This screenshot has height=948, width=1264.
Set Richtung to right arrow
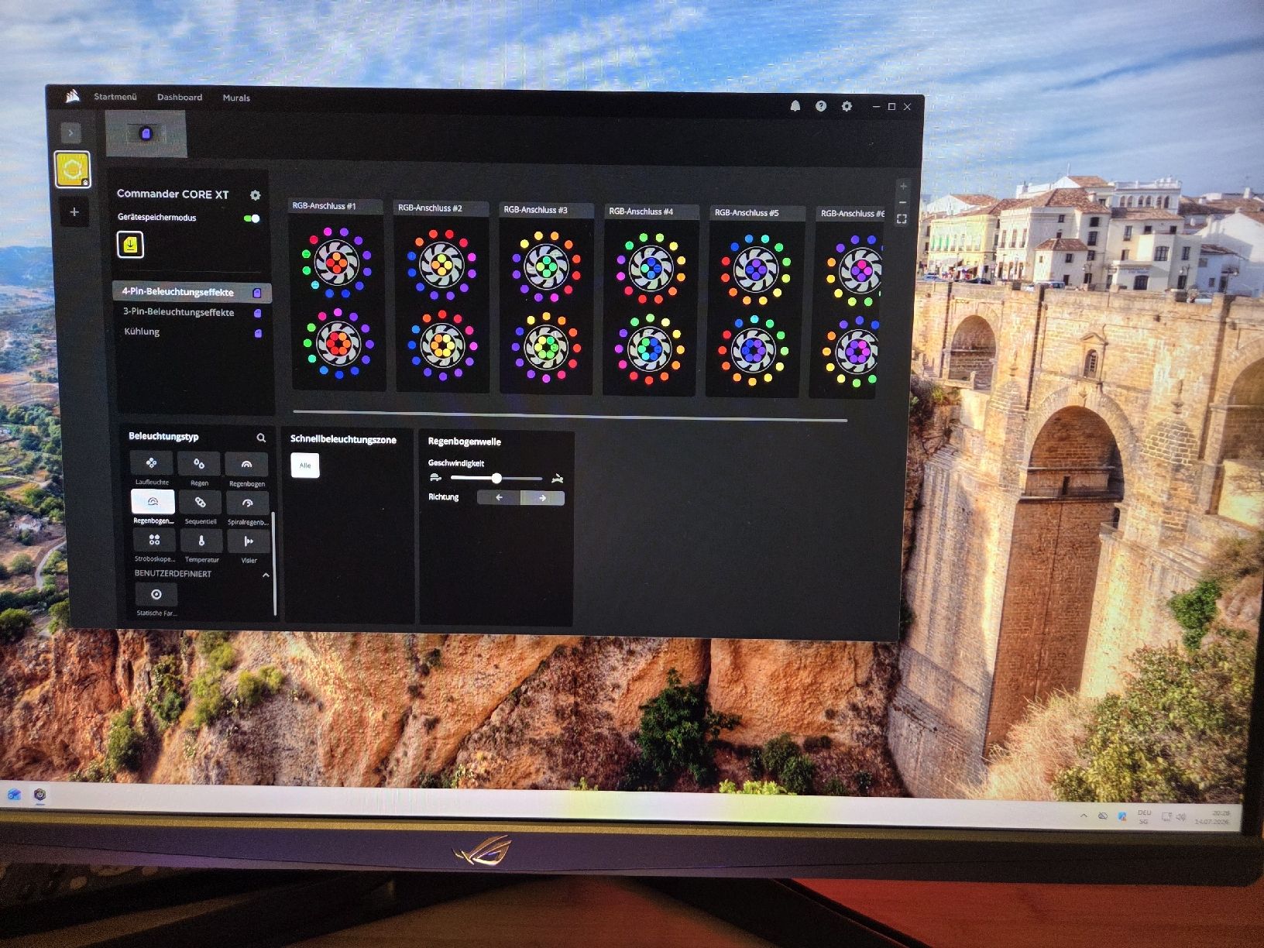[542, 498]
